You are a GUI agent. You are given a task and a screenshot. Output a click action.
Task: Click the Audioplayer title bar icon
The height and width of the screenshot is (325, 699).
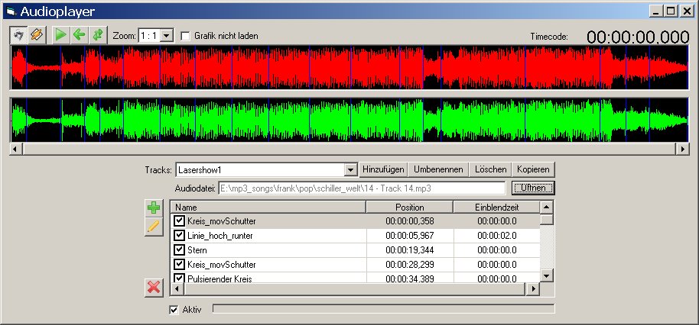pos(11,11)
